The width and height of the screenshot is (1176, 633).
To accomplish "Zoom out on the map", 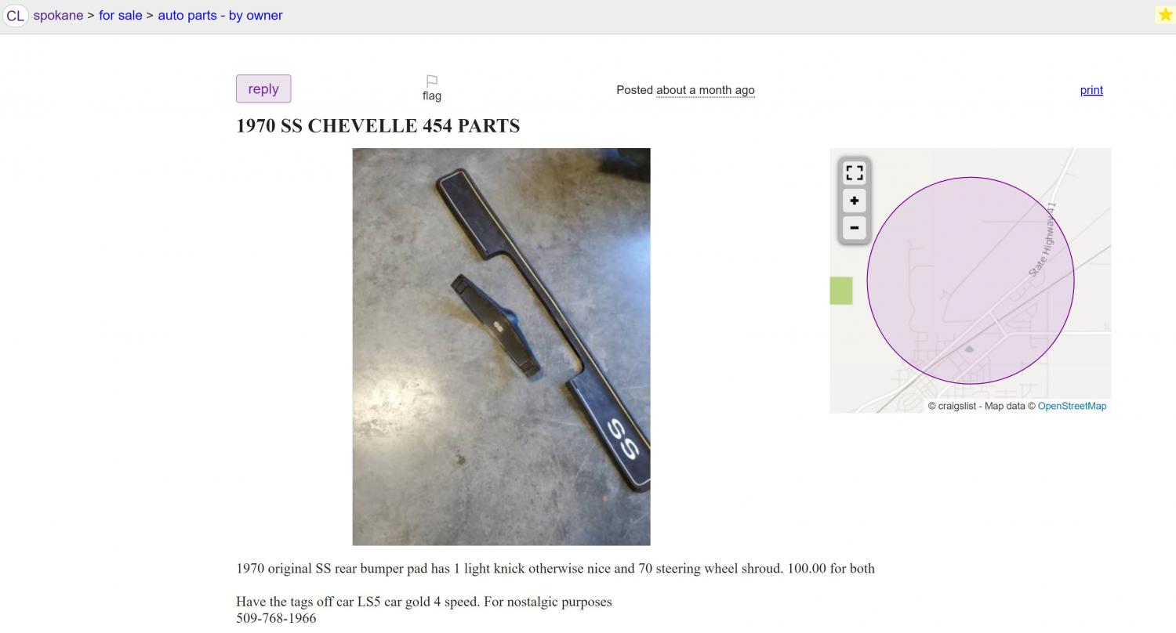I will tap(854, 228).
